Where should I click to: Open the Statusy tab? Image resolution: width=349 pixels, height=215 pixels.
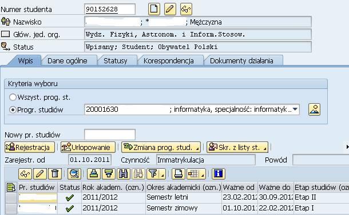click(116, 60)
